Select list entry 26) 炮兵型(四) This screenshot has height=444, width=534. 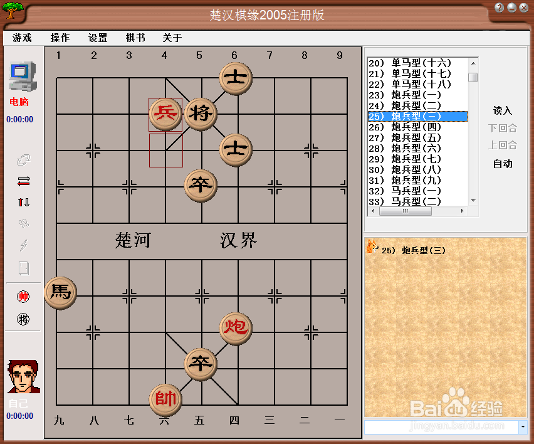tap(417, 127)
